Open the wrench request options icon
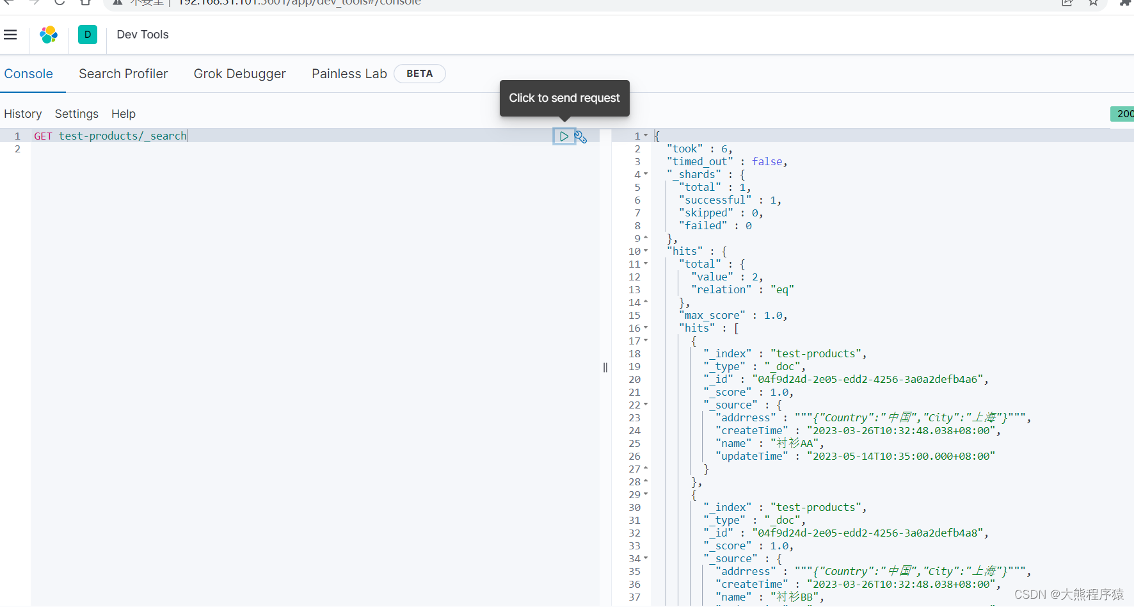This screenshot has width=1134, height=607. click(580, 136)
